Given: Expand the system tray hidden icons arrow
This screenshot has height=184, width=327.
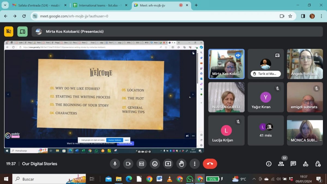Looking at the screenshot, I should (254, 179).
